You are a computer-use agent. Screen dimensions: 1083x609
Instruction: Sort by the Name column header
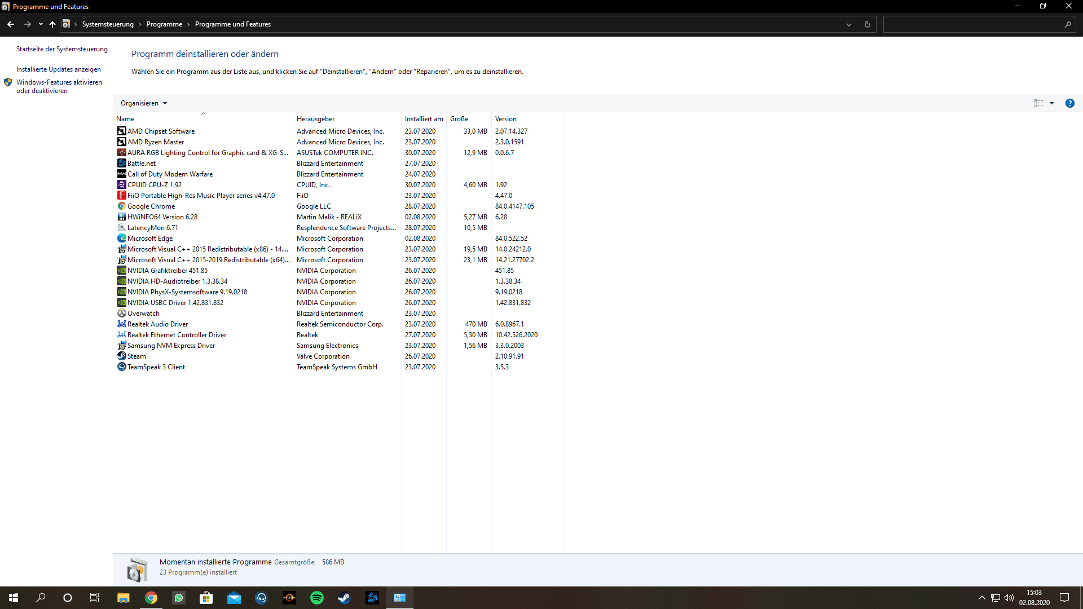pos(203,119)
